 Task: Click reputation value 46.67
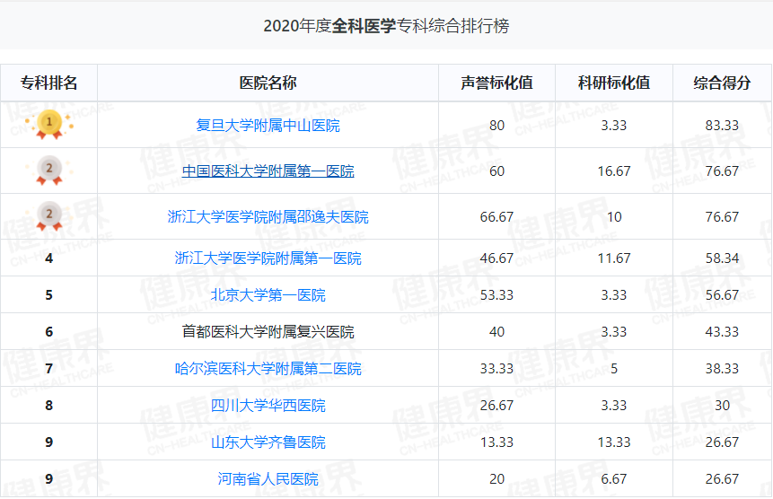497,258
